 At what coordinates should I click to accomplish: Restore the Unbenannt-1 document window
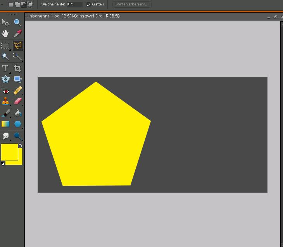click(276, 17)
